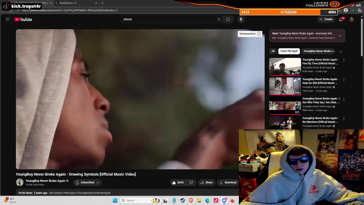The width and height of the screenshot is (364, 205).
Task: Select the All filter chip
Action: (x=273, y=51)
